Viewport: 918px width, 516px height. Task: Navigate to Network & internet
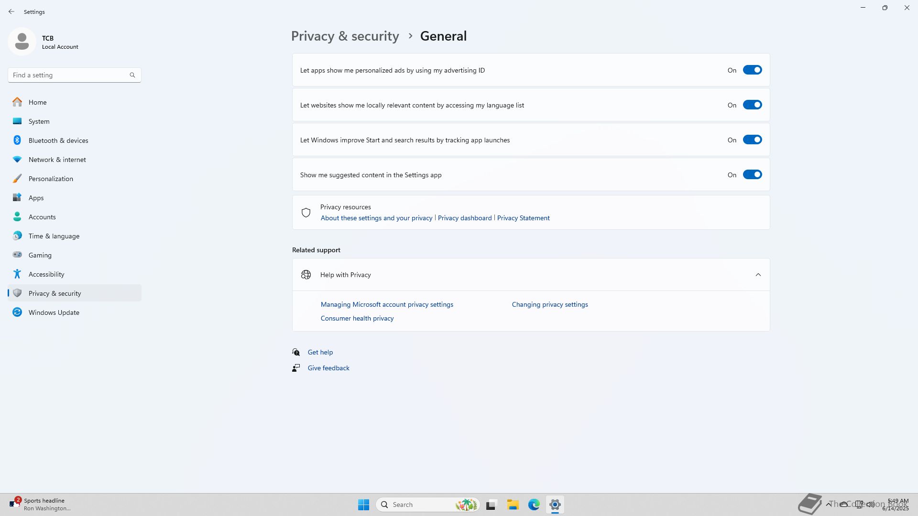tap(57, 160)
